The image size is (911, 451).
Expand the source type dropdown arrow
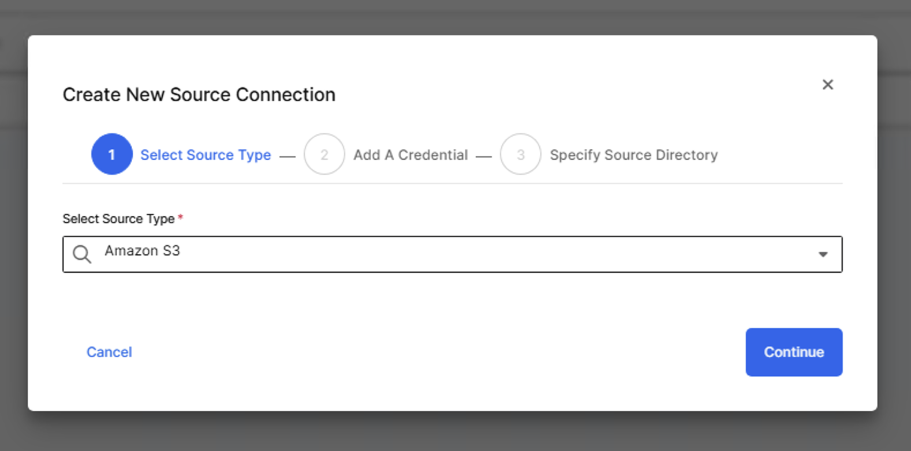tap(823, 254)
